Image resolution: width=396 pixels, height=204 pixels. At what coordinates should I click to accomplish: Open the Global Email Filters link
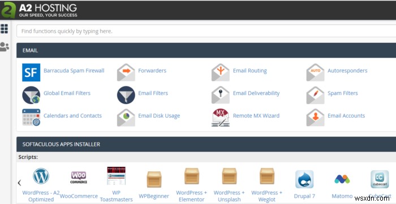[x=67, y=93]
